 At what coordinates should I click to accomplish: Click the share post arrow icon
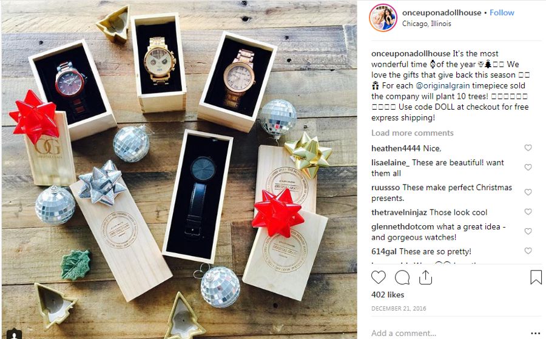(425, 277)
